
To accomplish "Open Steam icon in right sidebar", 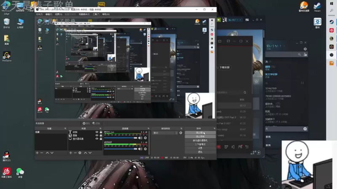I will coord(332,22).
